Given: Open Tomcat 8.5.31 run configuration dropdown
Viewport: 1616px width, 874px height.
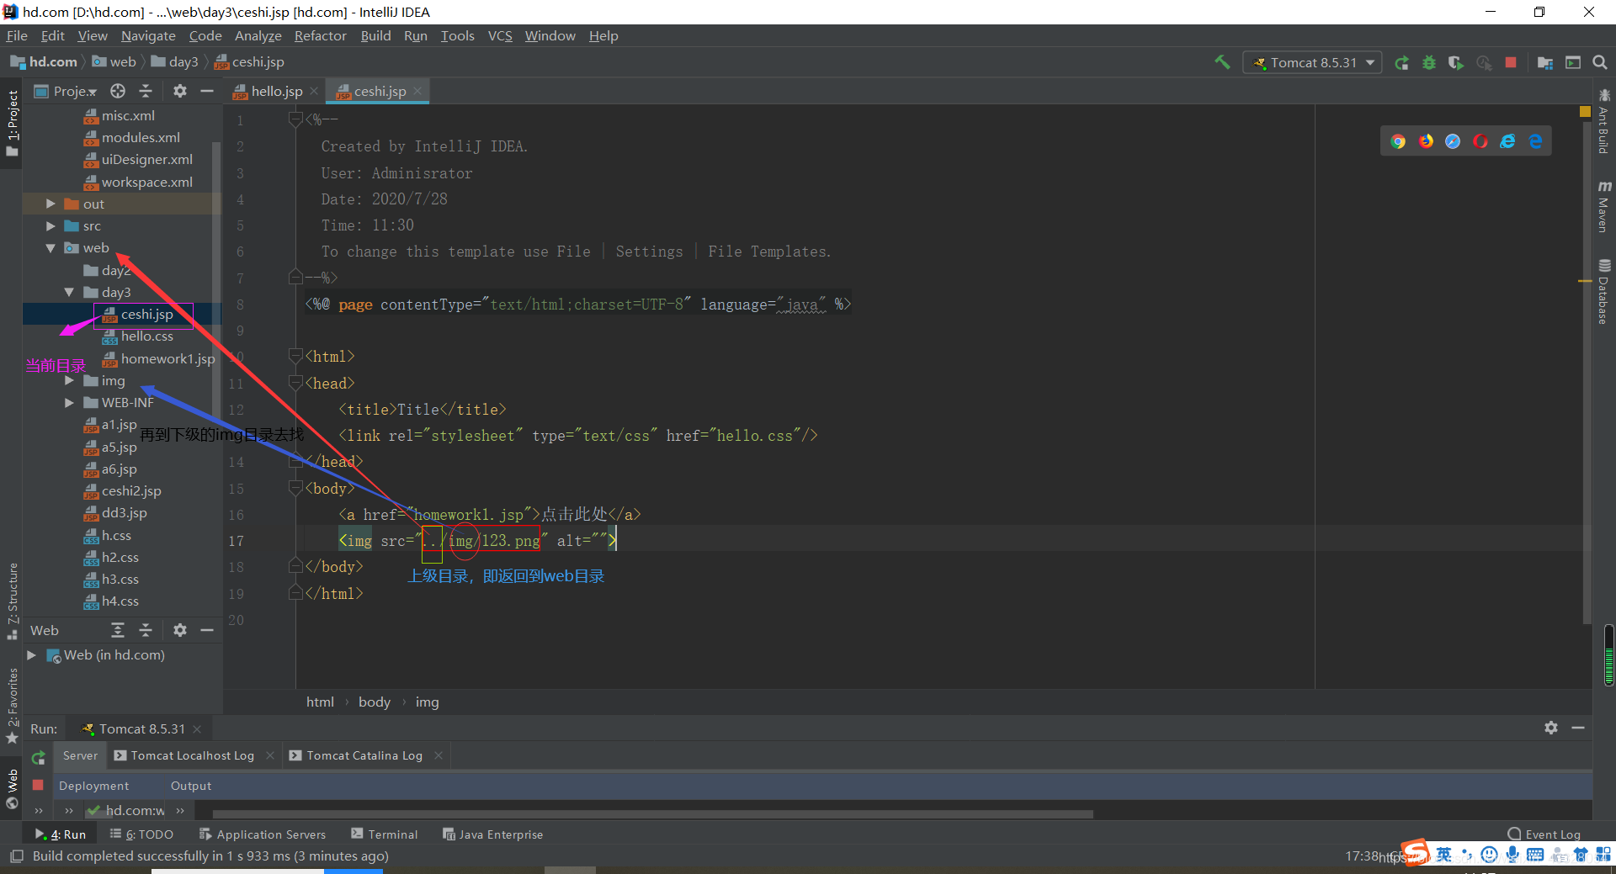Looking at the screenshot, I should click(1312, 63).
